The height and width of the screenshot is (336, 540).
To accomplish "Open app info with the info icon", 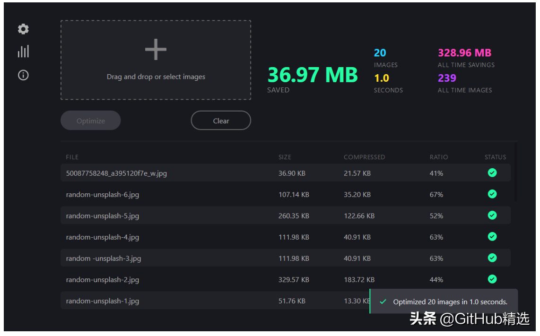I will pos(23,75).
